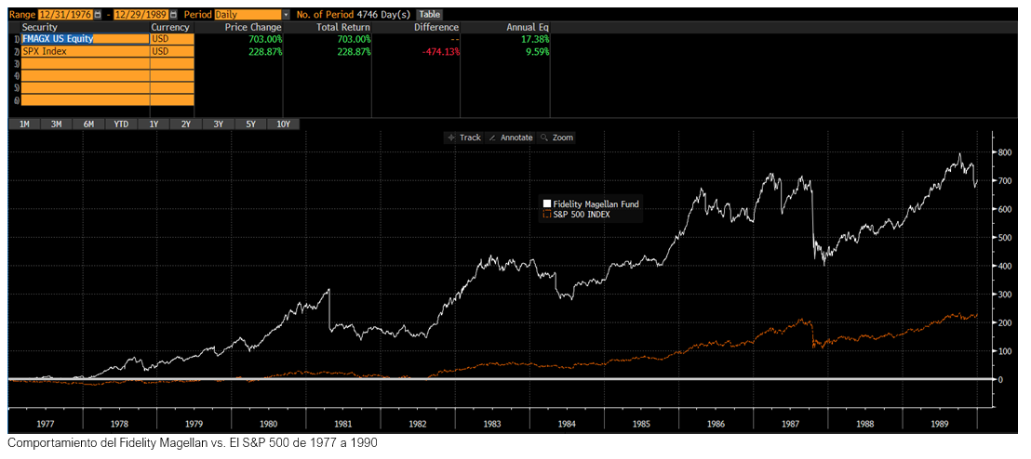Click the empty security field in row 5
The height and width of the screenshot is (459, 1031).
(x=85, y=87)
